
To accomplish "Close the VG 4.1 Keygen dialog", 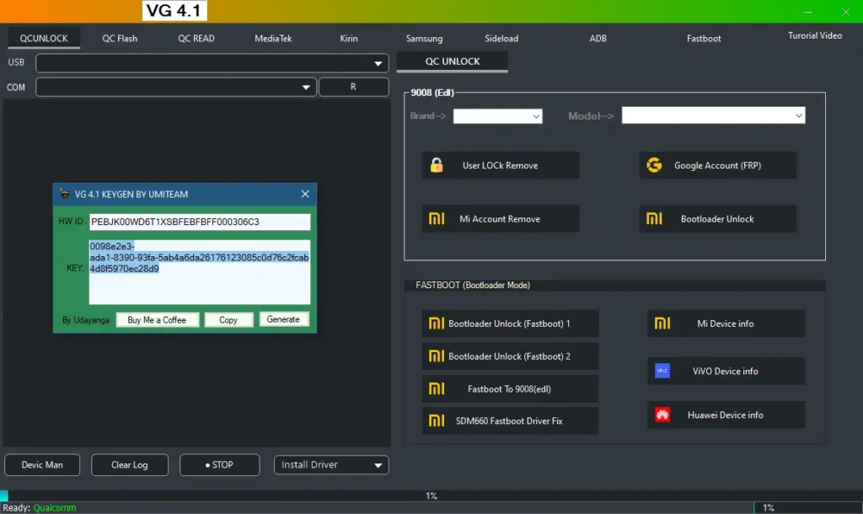I will point(305,195).
